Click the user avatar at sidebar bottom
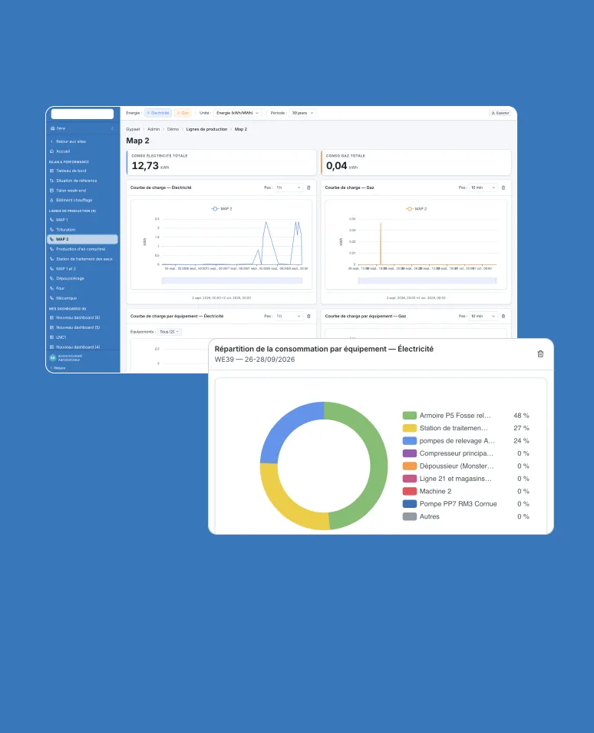 point(53,357)
